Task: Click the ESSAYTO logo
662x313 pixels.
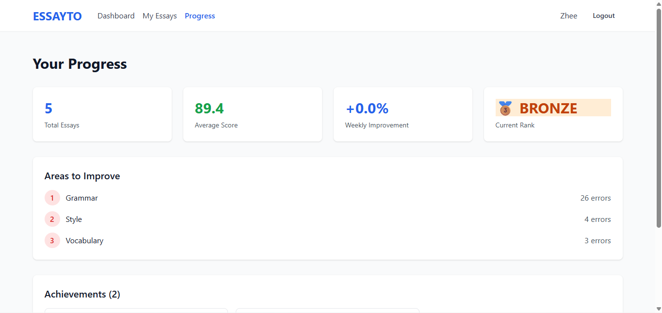Action: click(57, 16)
